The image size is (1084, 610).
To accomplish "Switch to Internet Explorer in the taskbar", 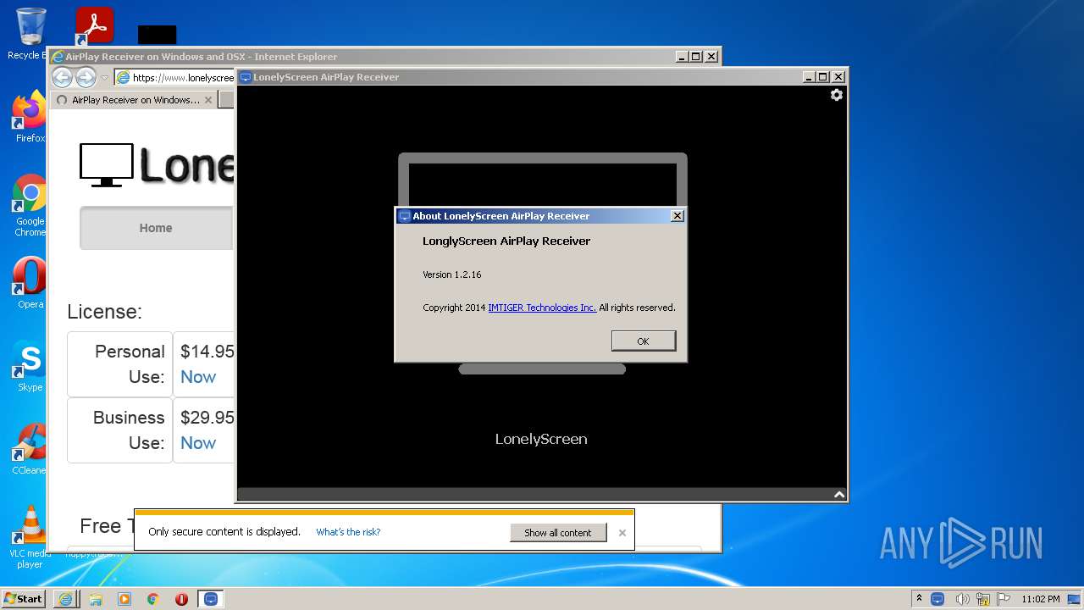I will pyautogui.click(x=65, y=598).
